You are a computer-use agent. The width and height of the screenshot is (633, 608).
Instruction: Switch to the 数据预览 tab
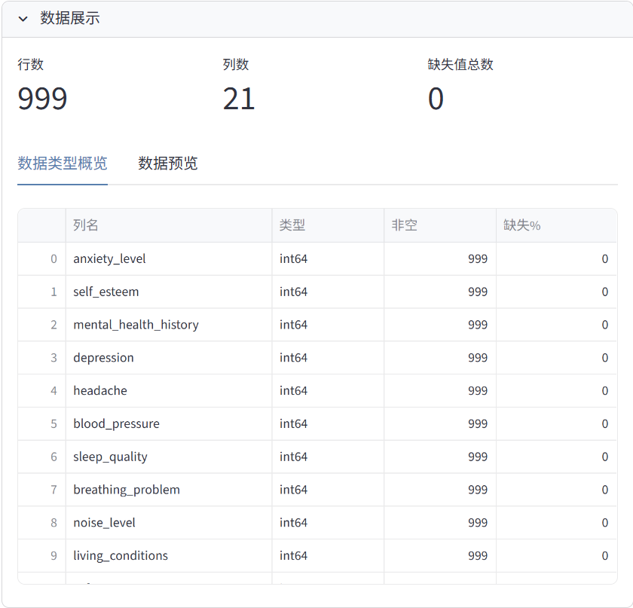tap(167, 163)
